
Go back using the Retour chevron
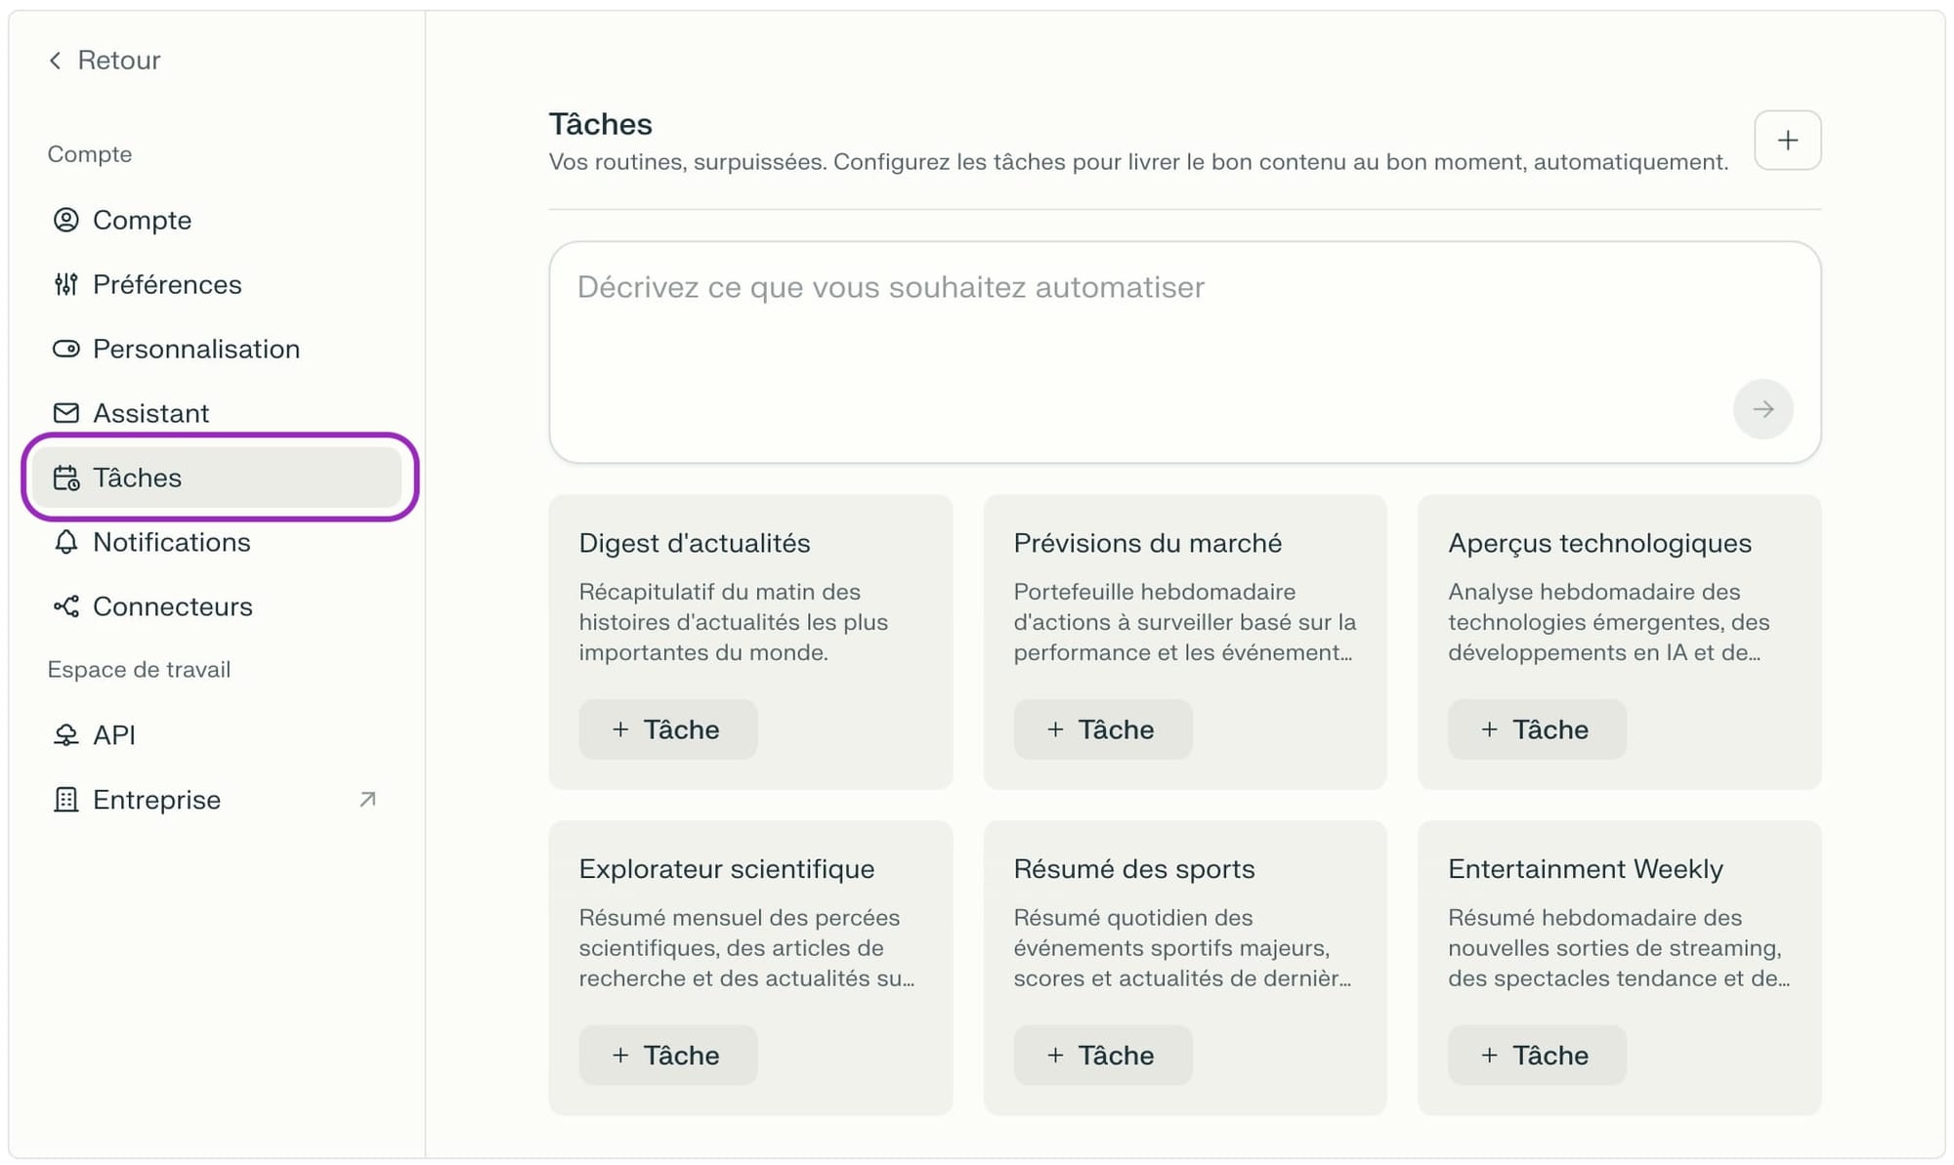[x=56, y=61]
